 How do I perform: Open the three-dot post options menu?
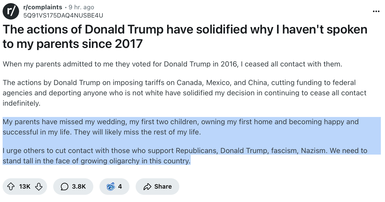pos(376,12)
